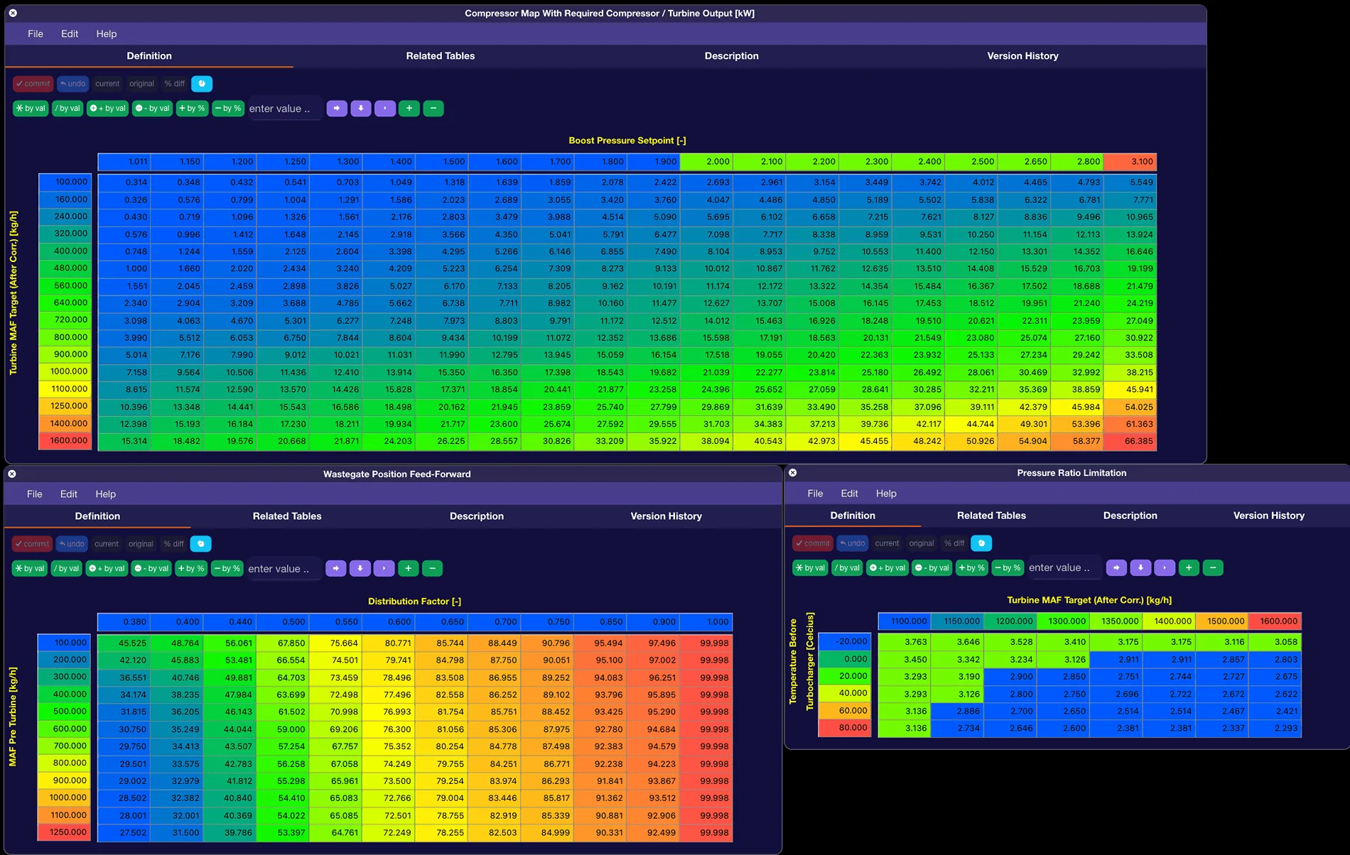Click green minus button in Pressure Ratio Limitation window
This screenshot has height=855, width=1350.
click(1213, 568)
